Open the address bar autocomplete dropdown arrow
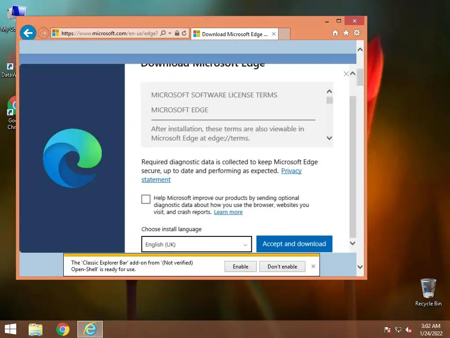Screen dimensions: 450x338 click(x=170, y=33)
